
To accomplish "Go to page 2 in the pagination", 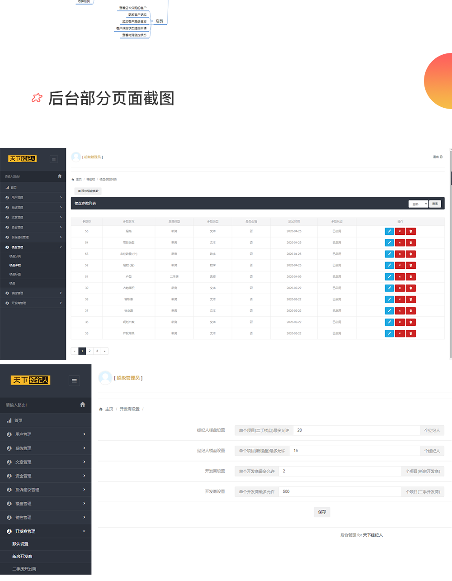I will (89, 351).
